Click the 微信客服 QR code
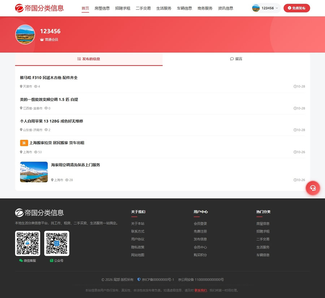 pos(27,243)
